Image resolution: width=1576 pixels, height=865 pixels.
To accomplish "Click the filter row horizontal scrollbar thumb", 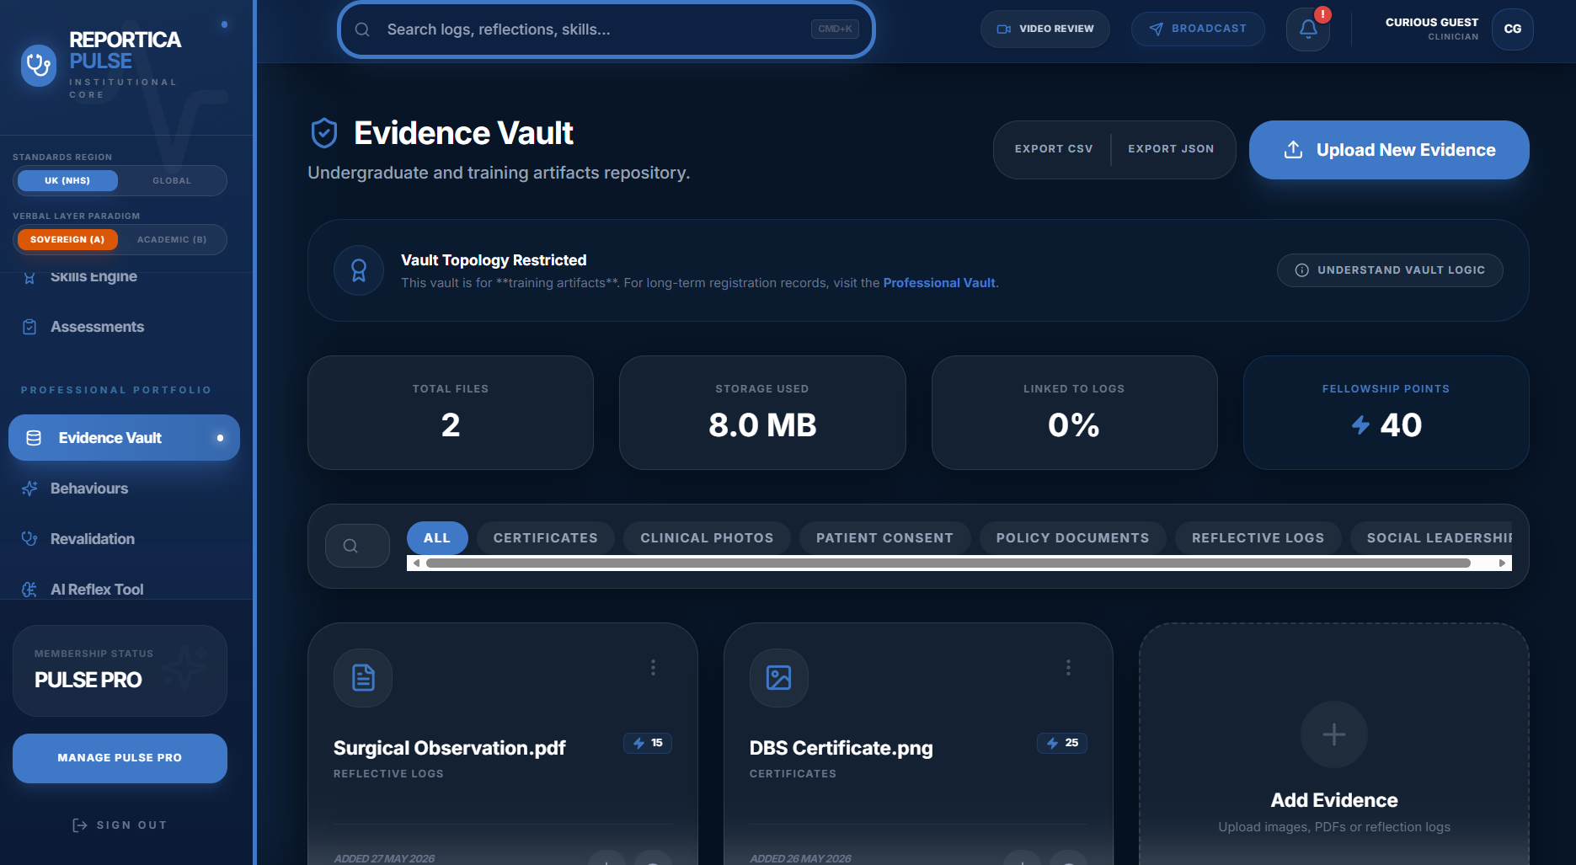I will 948,563.
